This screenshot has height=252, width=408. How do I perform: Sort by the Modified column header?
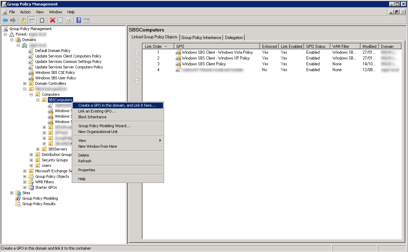click(369, 47)
